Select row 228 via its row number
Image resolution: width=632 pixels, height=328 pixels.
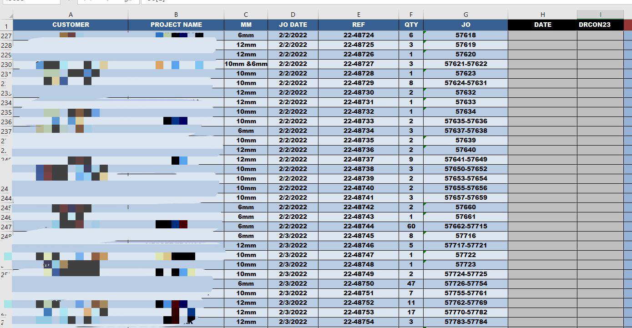click(6, 45)
